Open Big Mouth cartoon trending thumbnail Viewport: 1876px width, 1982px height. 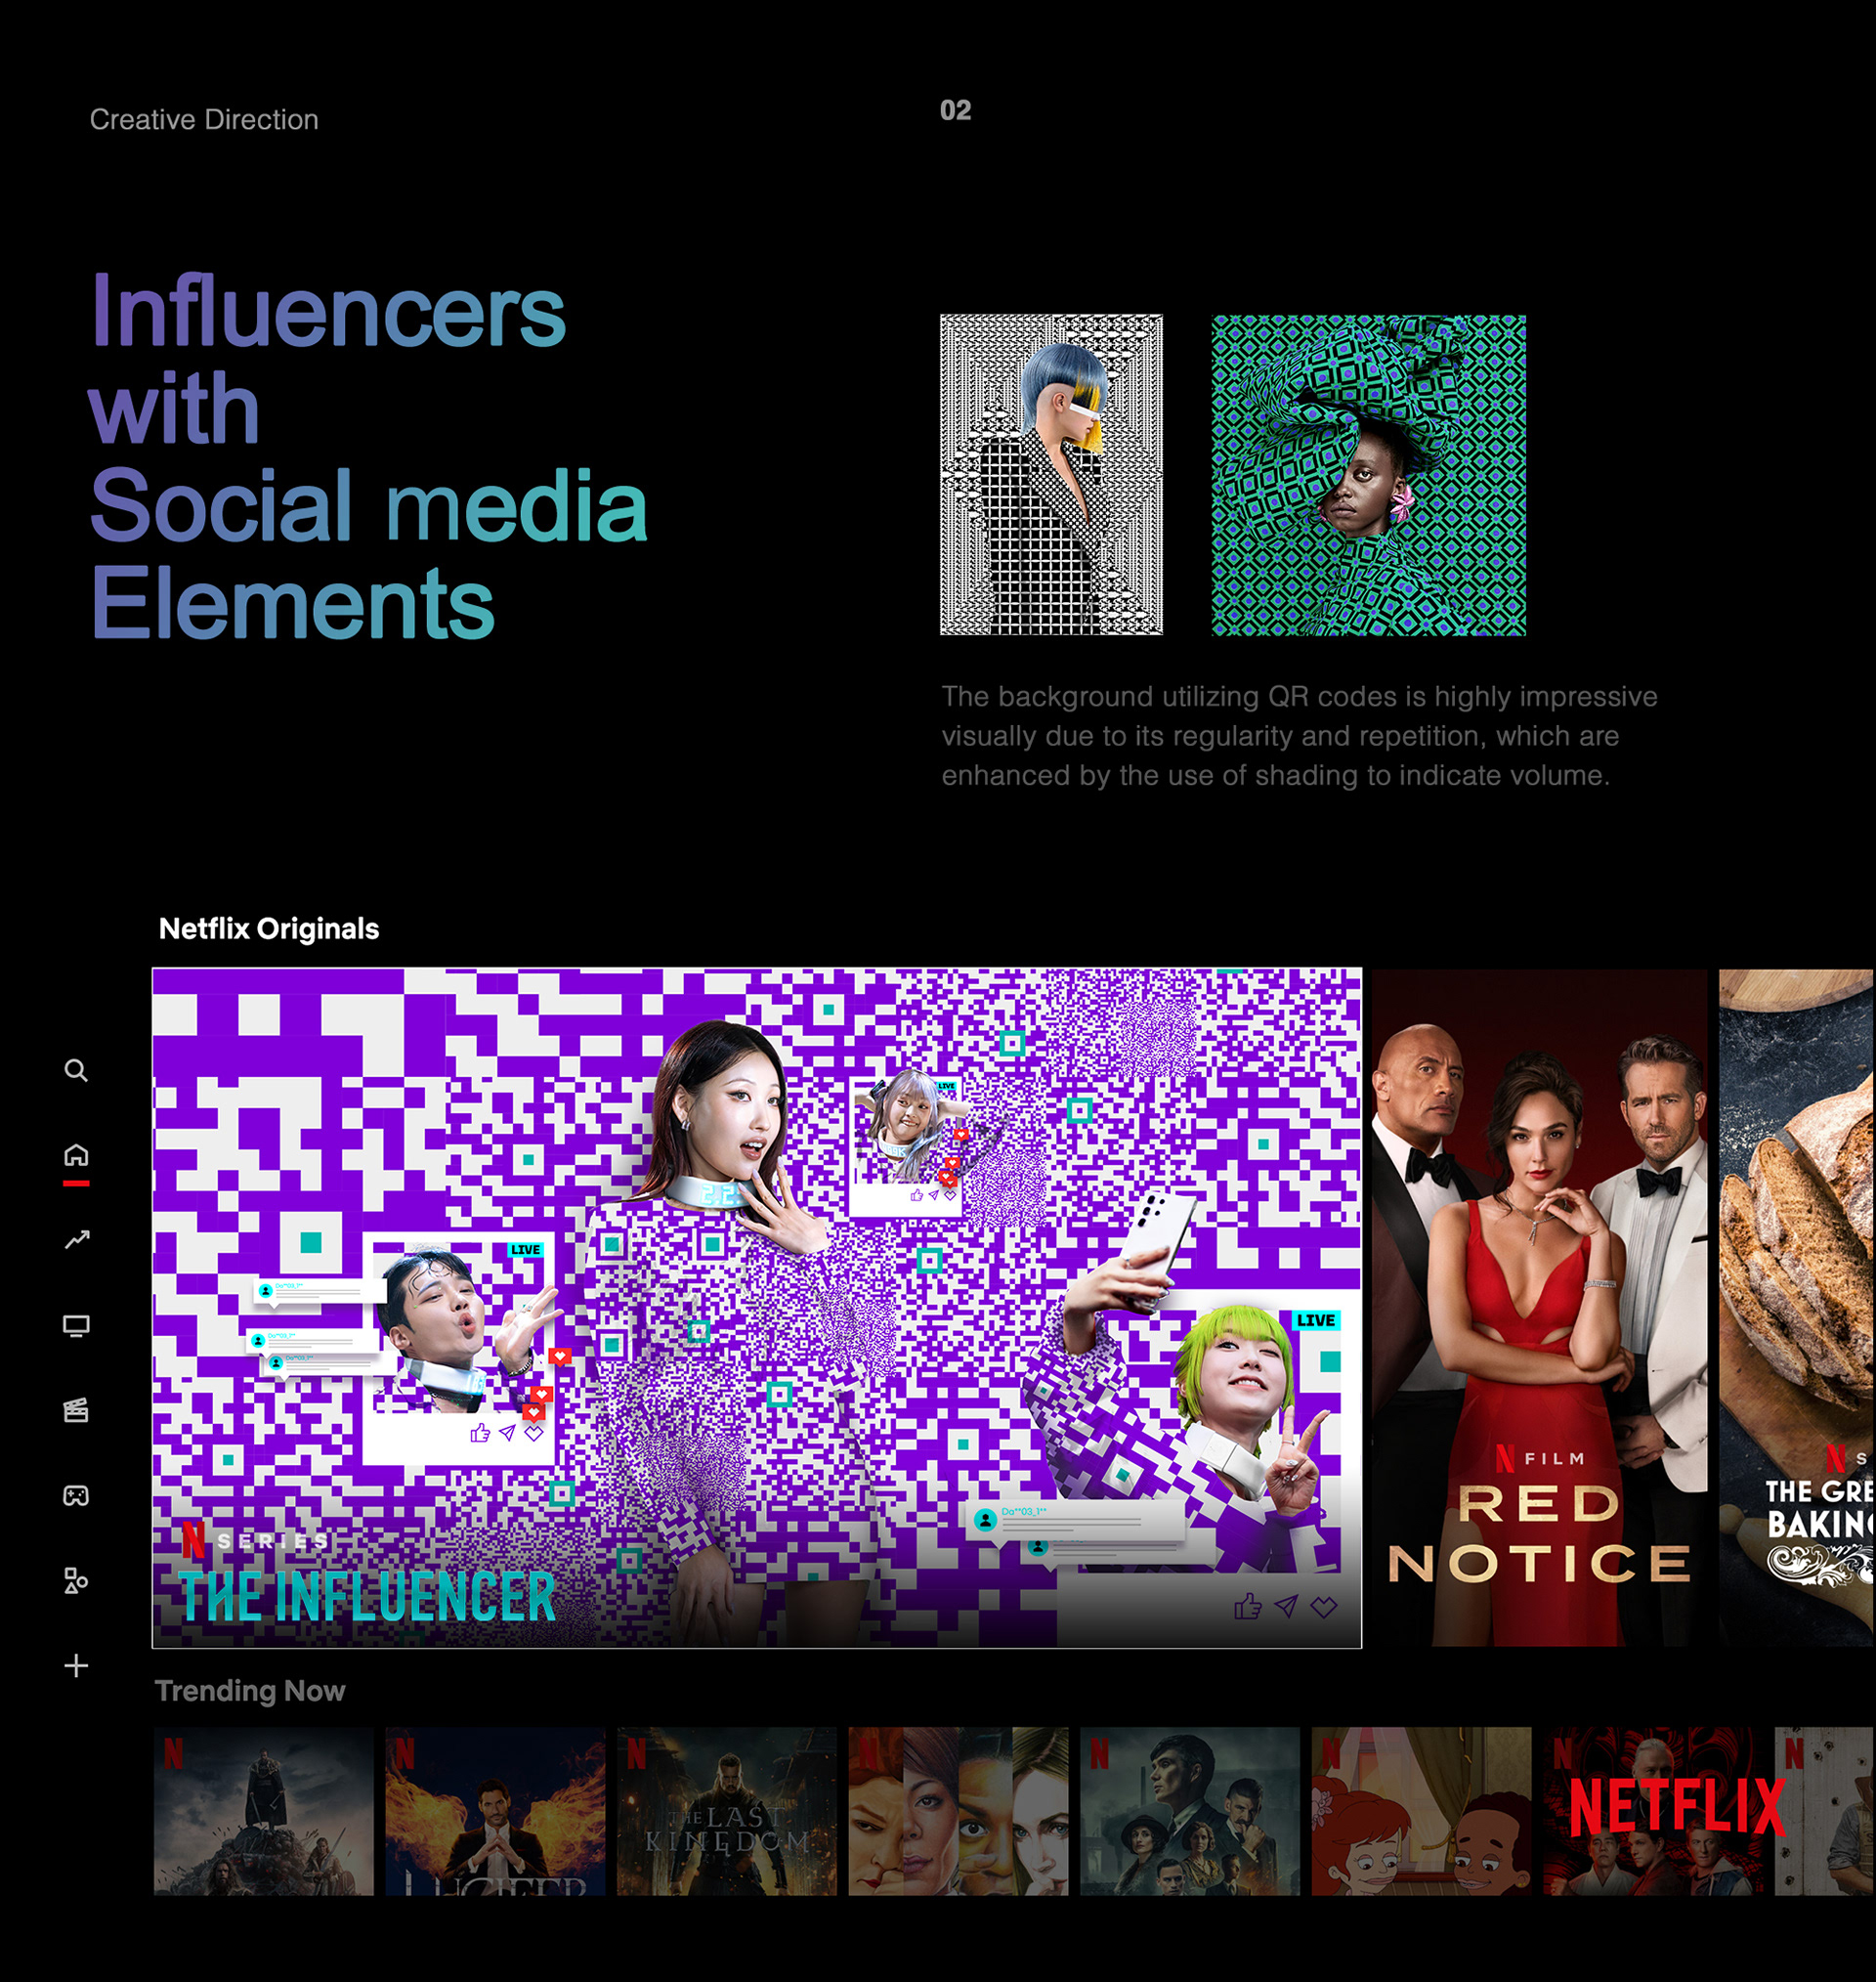1421,1811
